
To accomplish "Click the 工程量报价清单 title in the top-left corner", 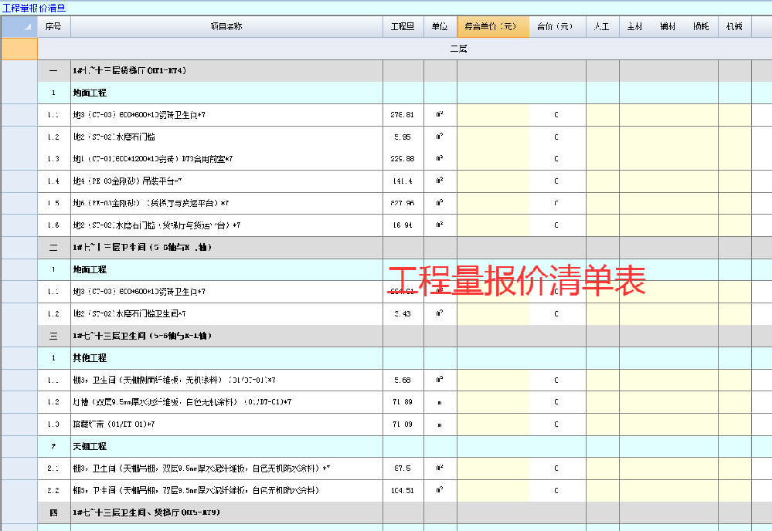I will 34,8.
